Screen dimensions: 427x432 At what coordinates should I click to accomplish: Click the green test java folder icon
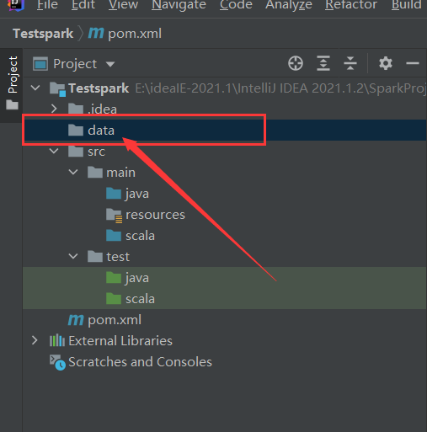(x=114, y=278)
